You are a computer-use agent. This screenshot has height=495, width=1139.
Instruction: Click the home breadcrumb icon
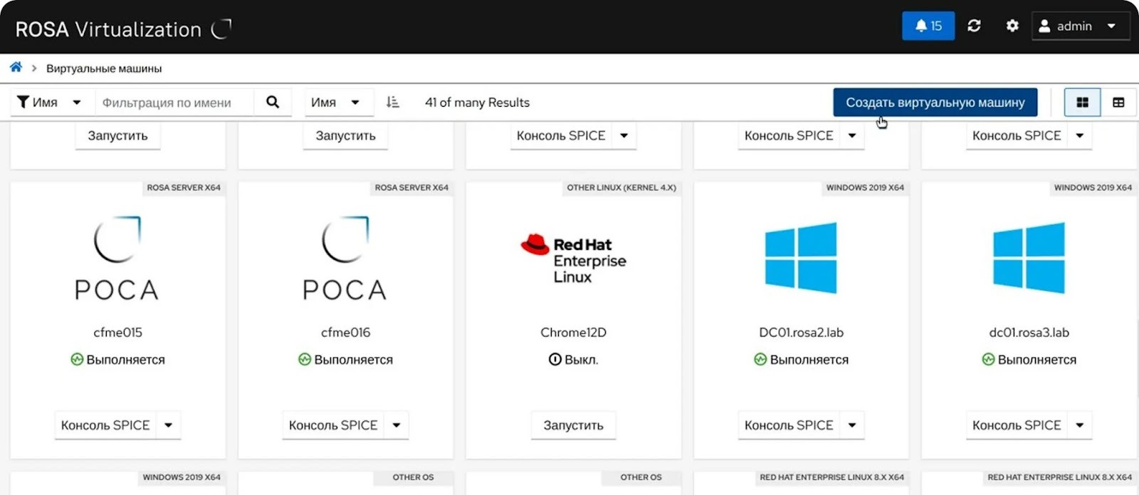[16, 68]
